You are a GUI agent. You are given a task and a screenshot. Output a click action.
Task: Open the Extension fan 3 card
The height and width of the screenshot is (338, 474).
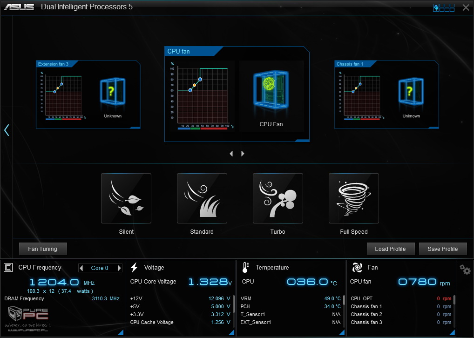point(88,95)
